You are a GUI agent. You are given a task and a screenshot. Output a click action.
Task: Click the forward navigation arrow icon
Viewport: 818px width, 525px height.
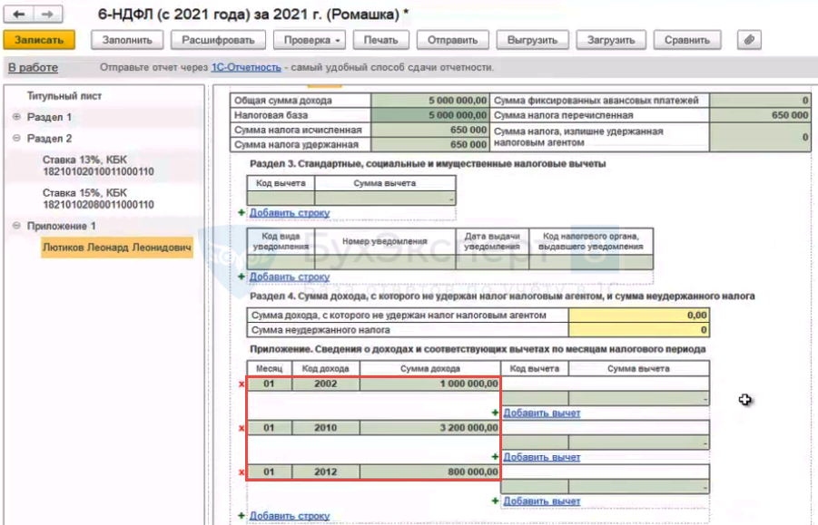pos(48,15)
